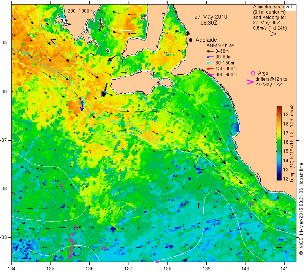Click the magenta drifters chevron in the legend
This screenshot has width=304, height=273.
[250, 82]
